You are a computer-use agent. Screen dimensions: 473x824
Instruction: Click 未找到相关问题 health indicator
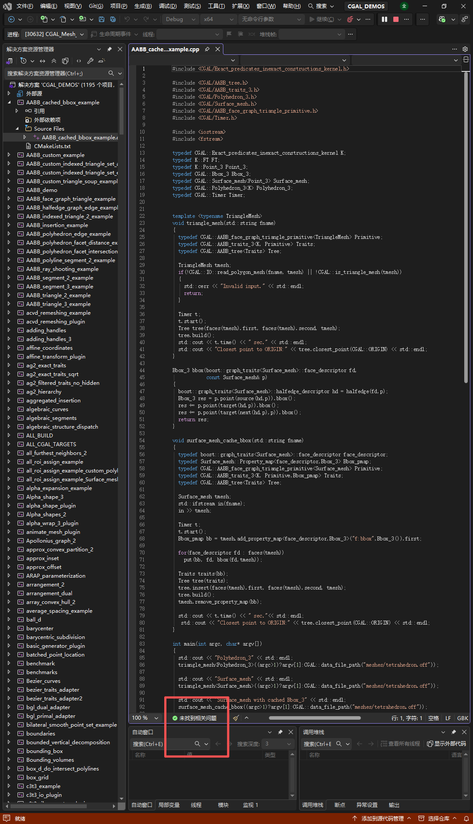tap(194, 718)
